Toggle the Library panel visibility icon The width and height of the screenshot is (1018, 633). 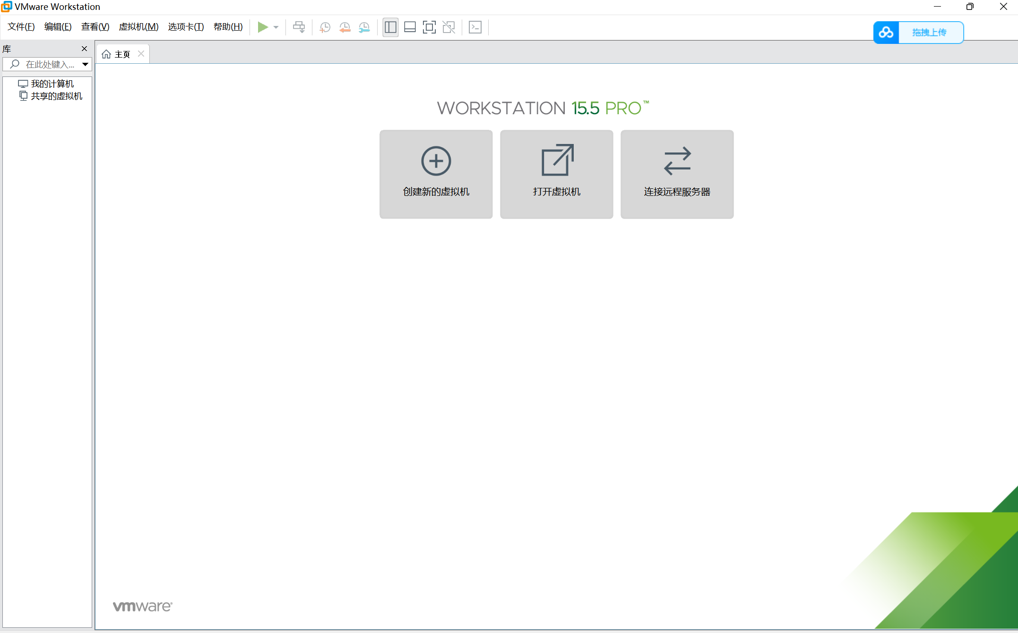(390, 27)
